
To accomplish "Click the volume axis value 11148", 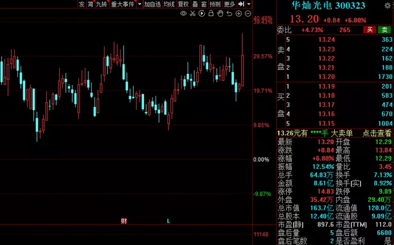I will click(x=261, y=235).
